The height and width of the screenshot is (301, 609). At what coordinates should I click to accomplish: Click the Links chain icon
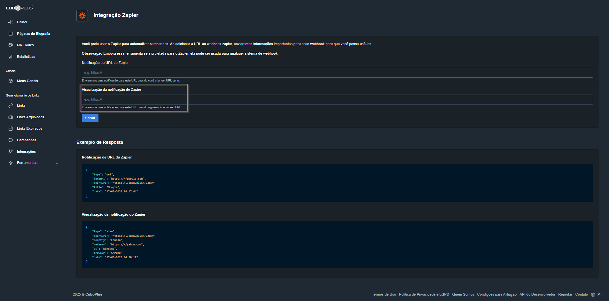point(11,105)
